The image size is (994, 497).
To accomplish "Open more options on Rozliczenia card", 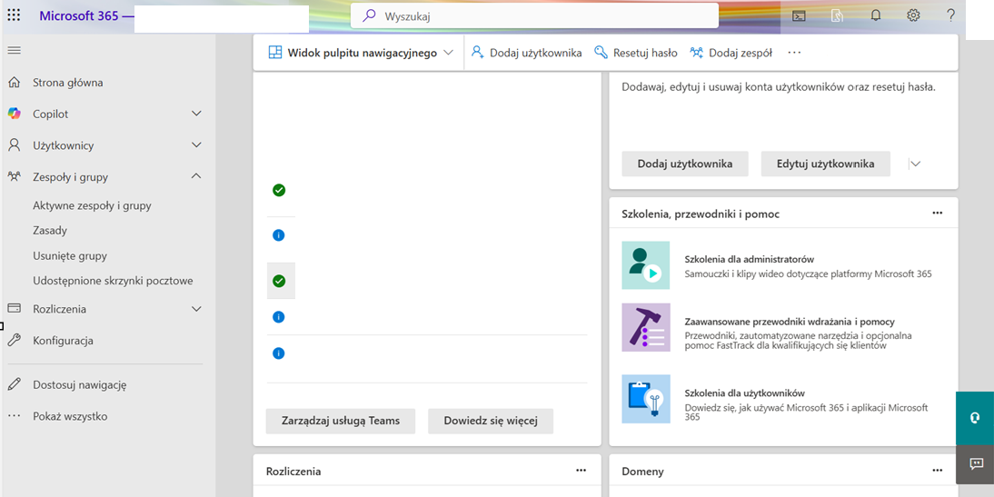I will pos(581,471).
